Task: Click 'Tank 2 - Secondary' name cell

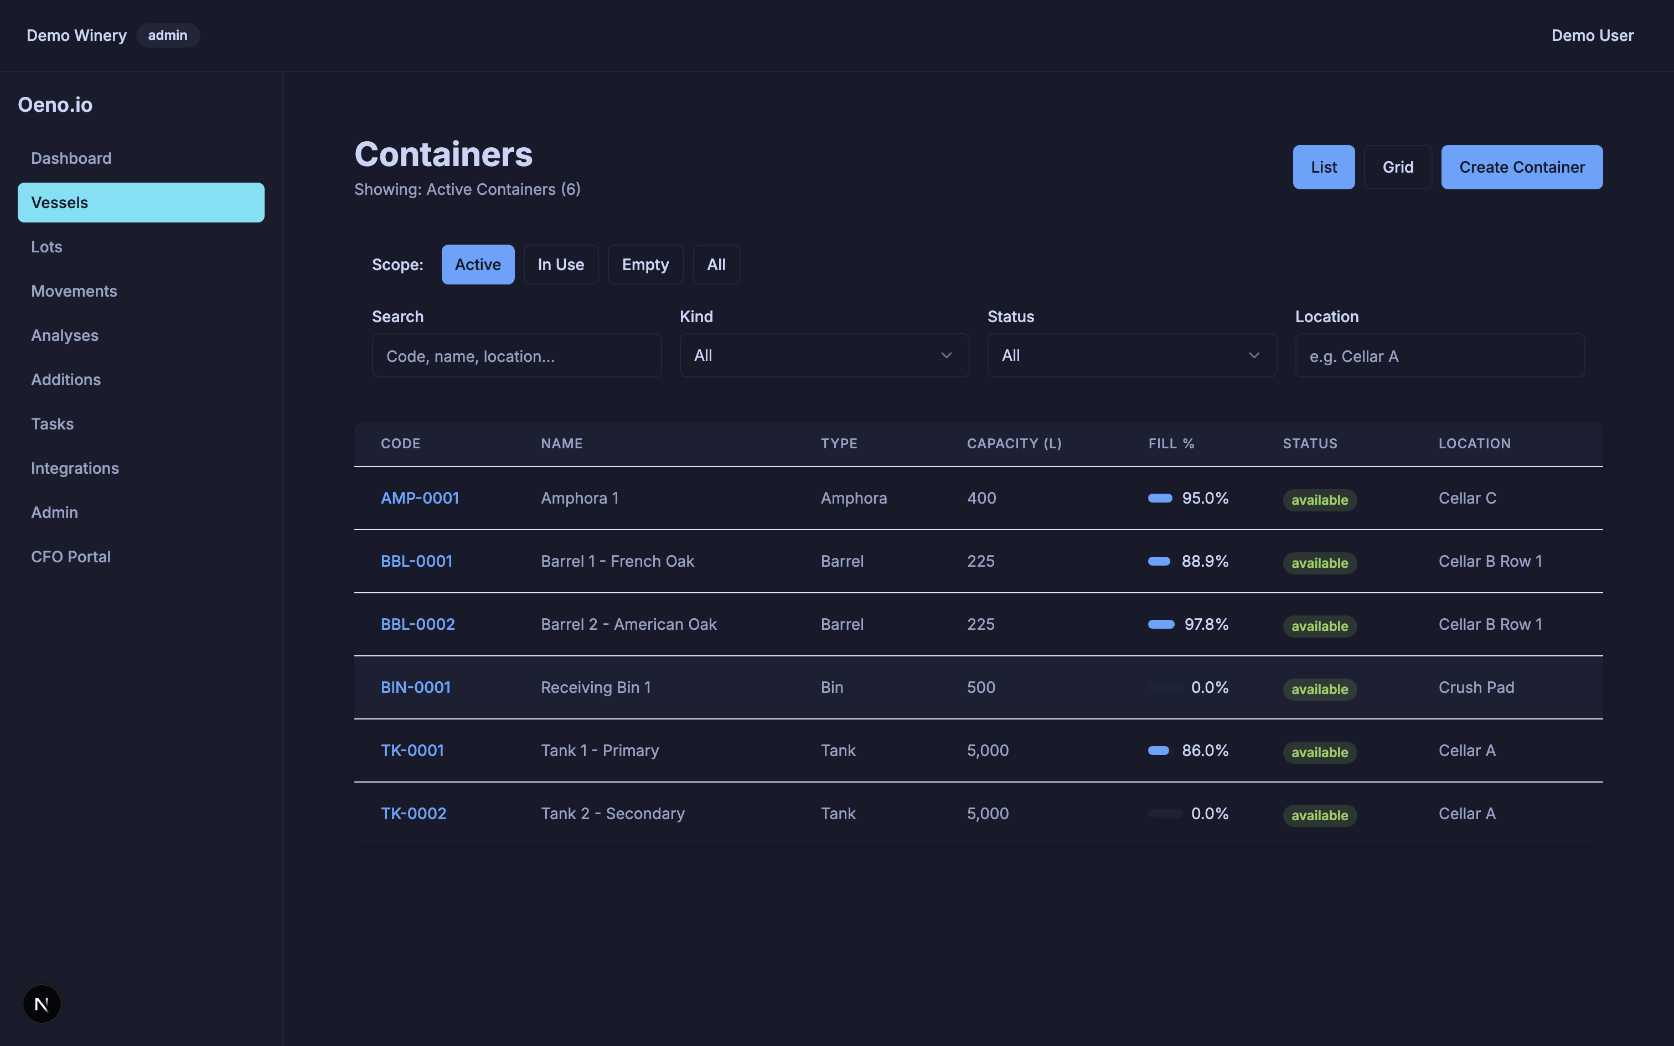Action: [612, 814]
